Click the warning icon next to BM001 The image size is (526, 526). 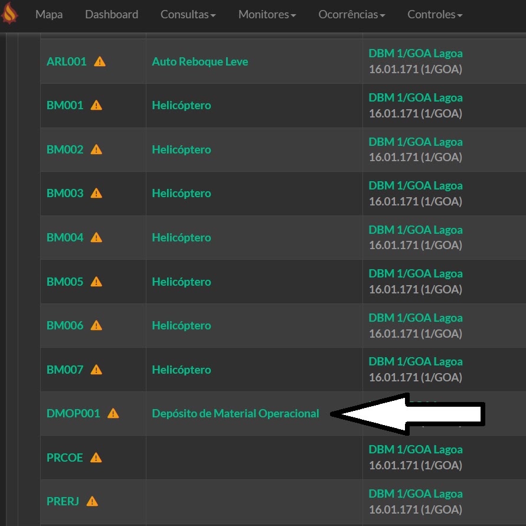pyautogui.click(x=96, y=105)
